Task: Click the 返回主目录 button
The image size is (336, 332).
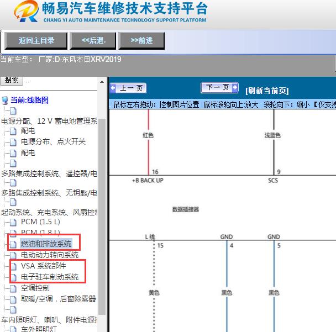Action: click(36, 41)
